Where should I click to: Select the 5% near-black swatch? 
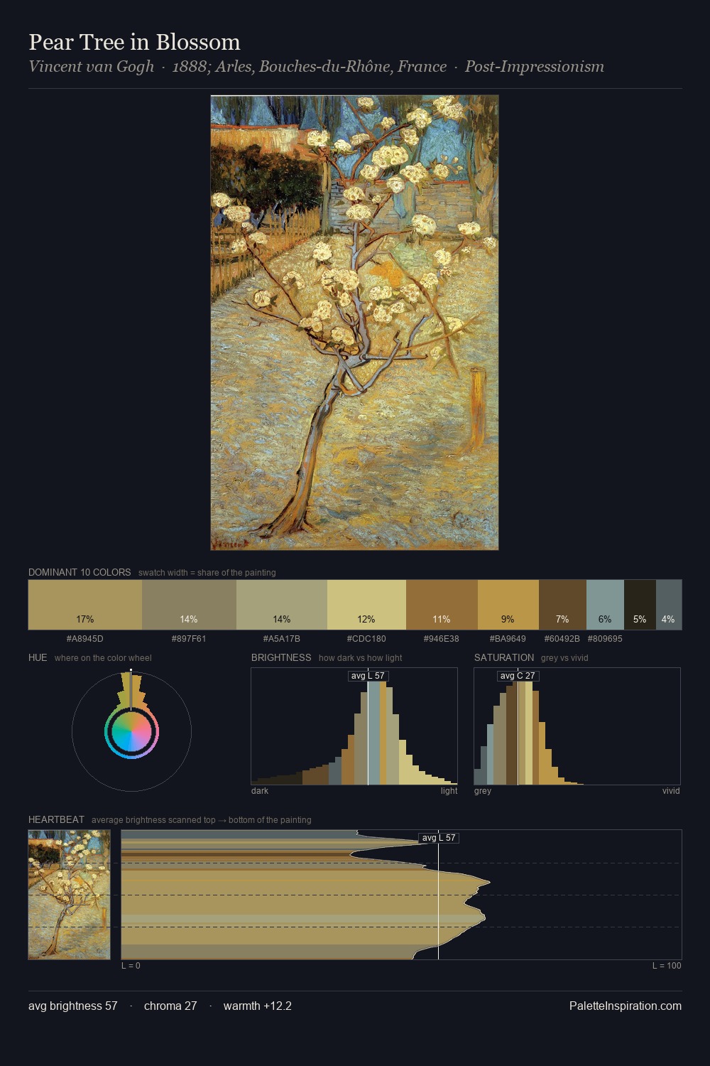click(x=640, y=605)
